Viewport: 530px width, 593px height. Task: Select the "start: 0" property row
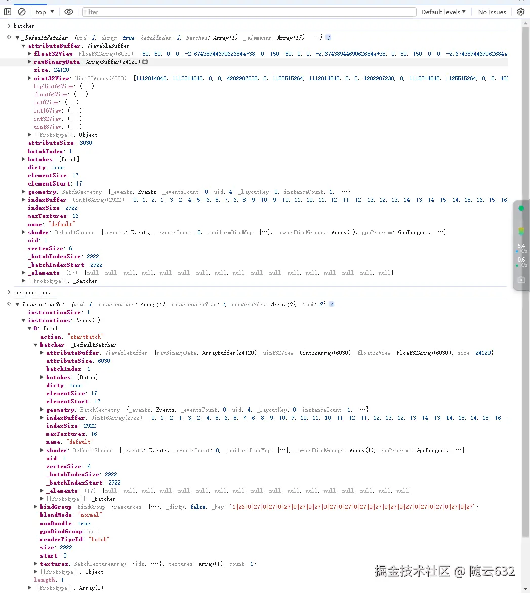(x=53, y=555)
